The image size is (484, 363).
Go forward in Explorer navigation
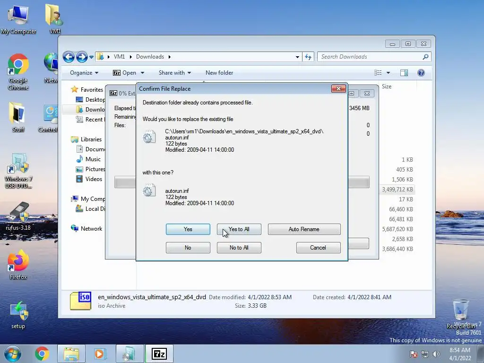pyautogui.click(x=82, y=57)
